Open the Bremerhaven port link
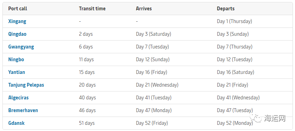 tap(23, 110)
